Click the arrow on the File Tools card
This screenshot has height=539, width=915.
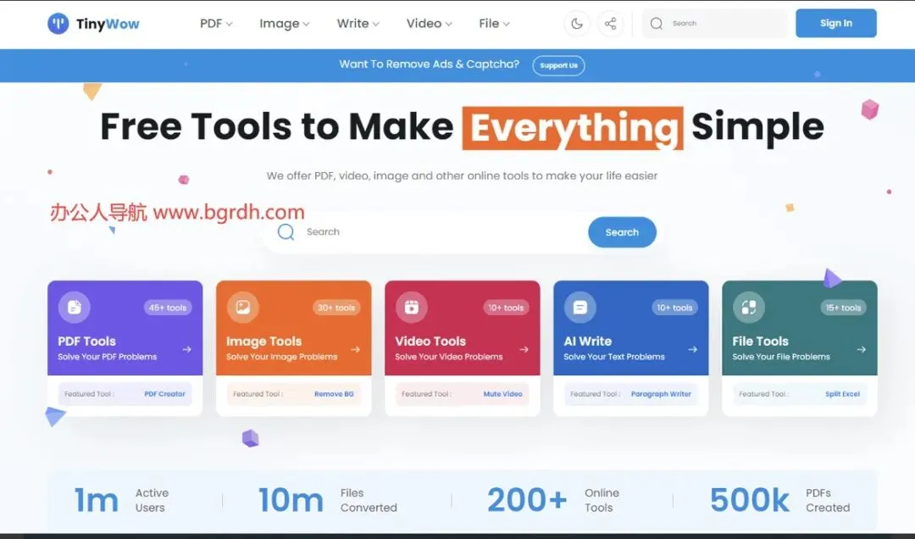click(862, 349)
